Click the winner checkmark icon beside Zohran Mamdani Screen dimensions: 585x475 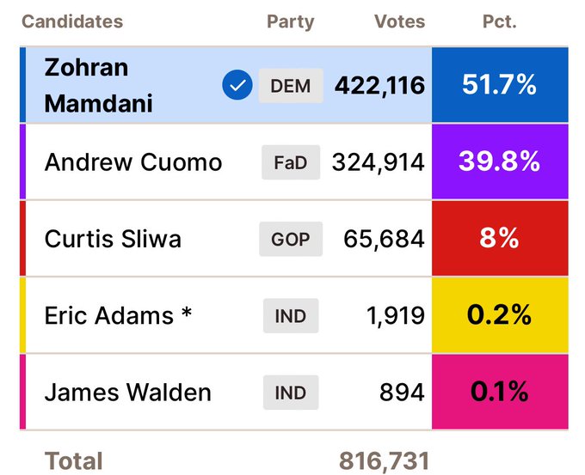tap(237, 85)
